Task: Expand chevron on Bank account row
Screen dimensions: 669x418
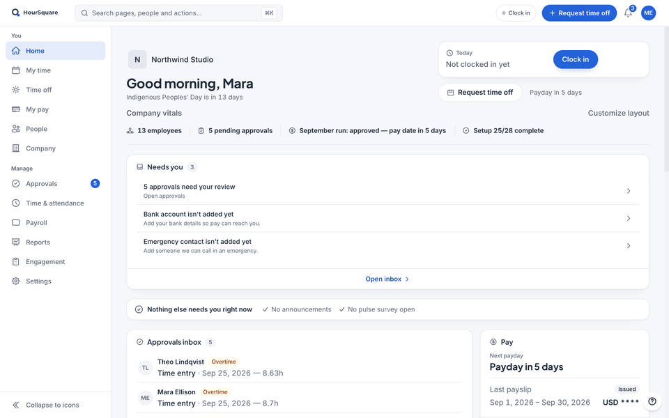Action: (x=629, y=218)
